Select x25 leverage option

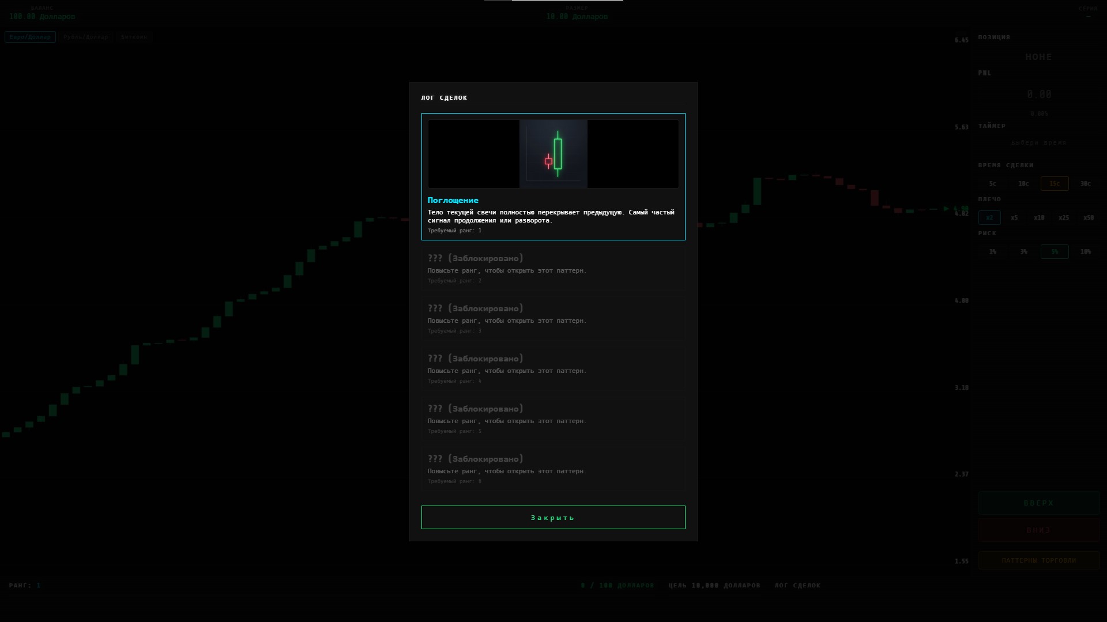[1063, 217]
